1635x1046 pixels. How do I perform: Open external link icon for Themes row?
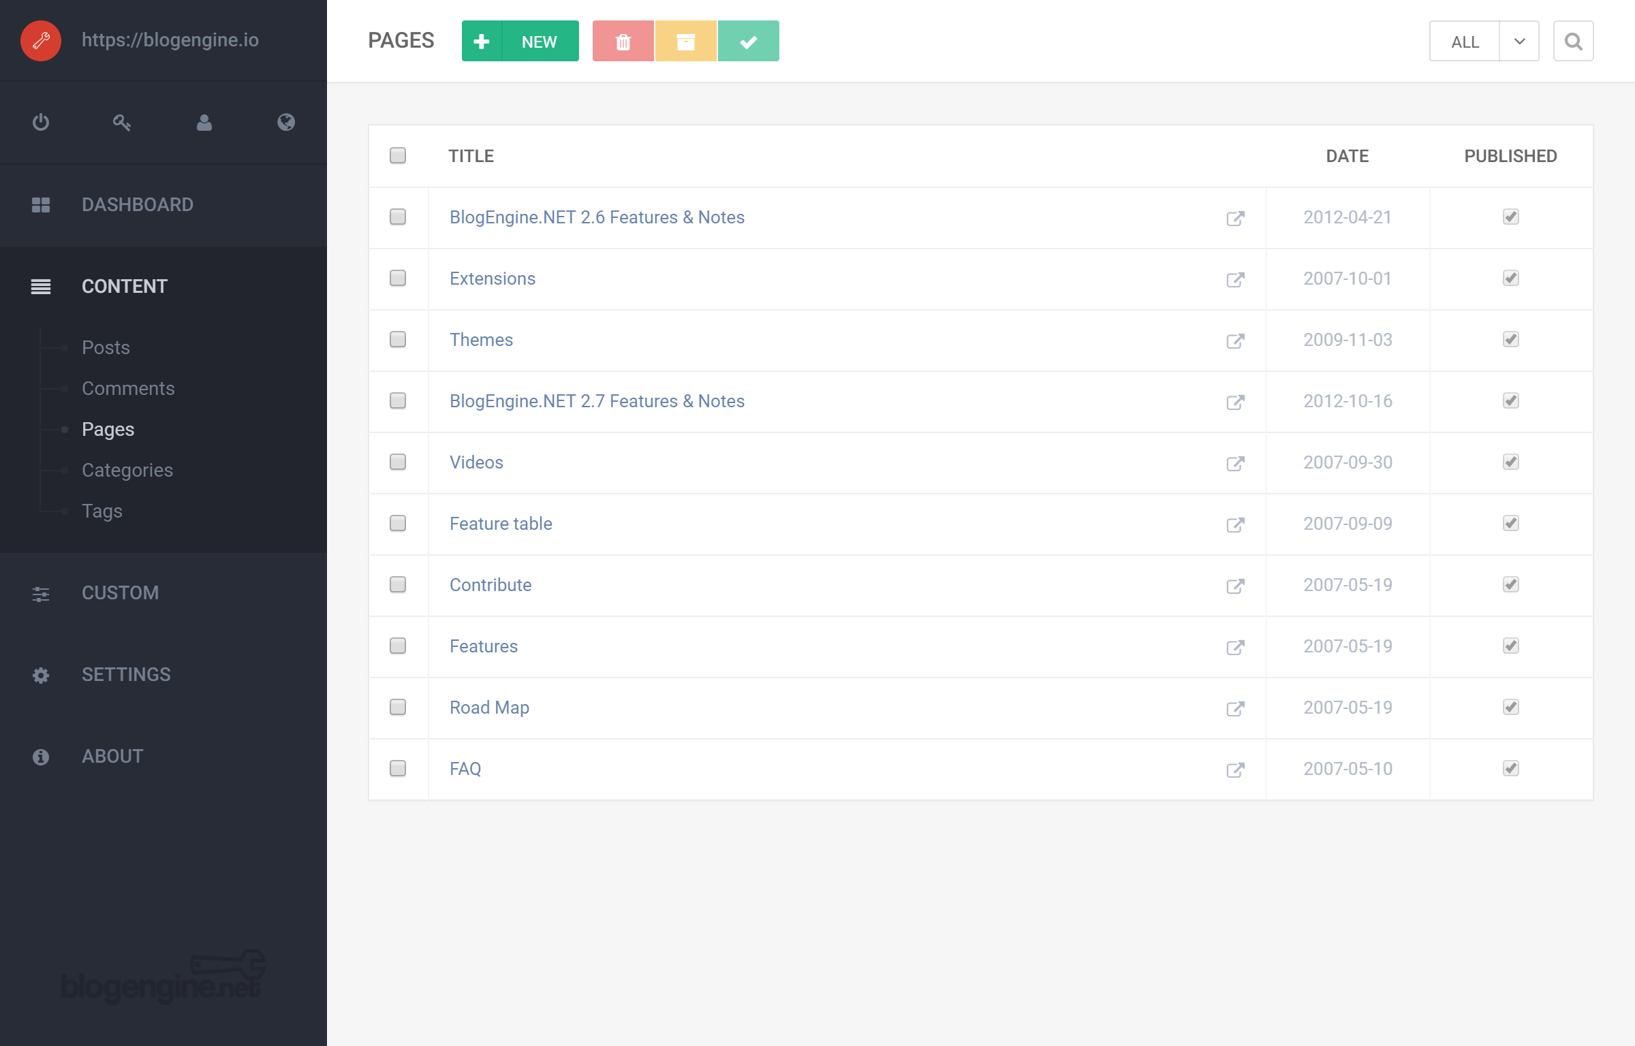[1236, 340]
